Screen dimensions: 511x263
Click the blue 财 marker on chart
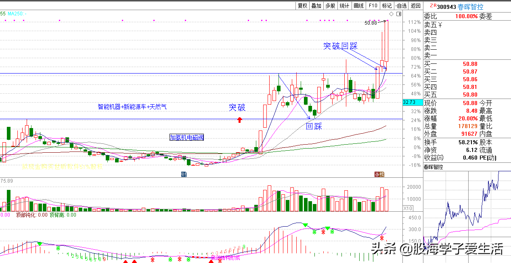pyautogui.click(x=184, y=174)
